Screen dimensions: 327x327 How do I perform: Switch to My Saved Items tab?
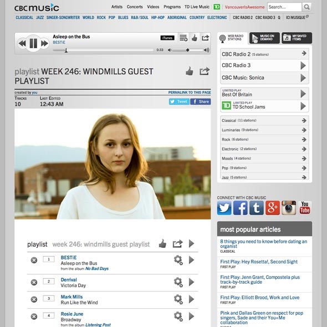[x=297, y=38]
